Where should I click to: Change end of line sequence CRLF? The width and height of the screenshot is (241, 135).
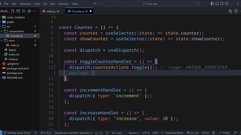point(155,133)
